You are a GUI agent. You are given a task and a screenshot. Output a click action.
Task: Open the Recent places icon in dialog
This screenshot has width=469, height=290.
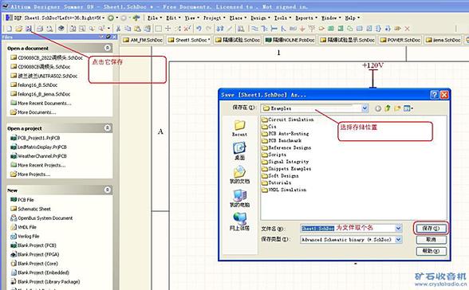239,128
